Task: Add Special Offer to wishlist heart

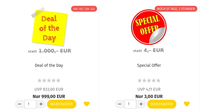Action: tap(187, 104)
